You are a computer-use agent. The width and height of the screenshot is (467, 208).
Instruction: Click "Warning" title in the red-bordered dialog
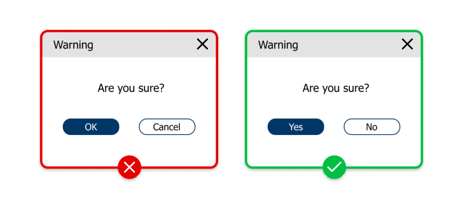[73, 45]
